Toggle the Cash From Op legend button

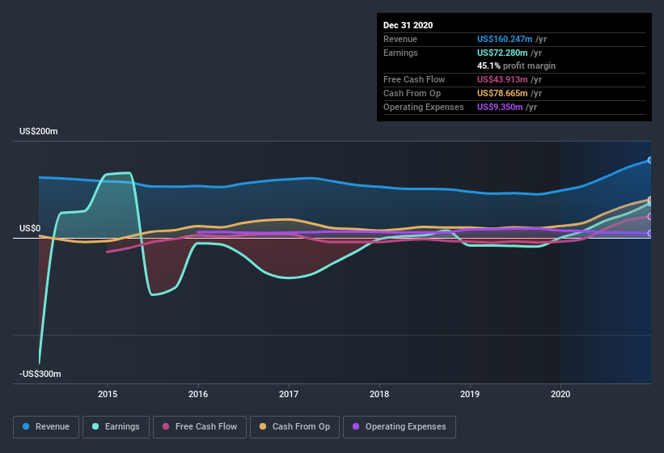[x=294, y=427]
